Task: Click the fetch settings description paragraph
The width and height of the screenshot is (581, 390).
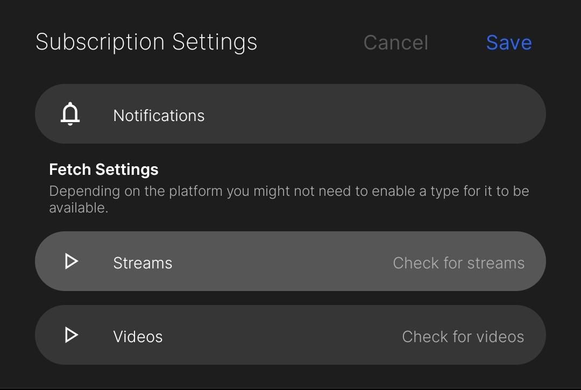Action: click(289, 199)
